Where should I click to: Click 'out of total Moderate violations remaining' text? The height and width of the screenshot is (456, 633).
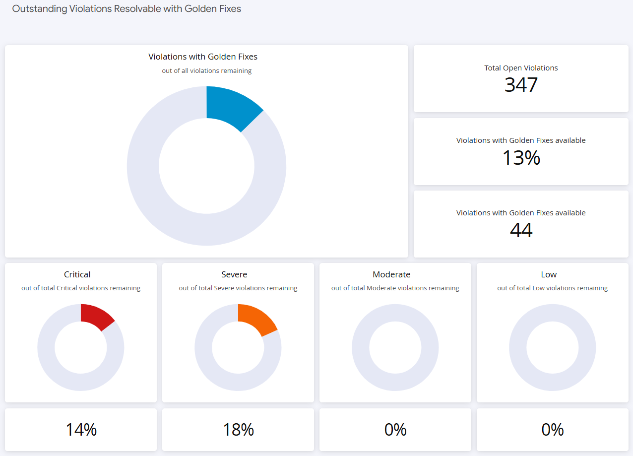tap(395, 288)
